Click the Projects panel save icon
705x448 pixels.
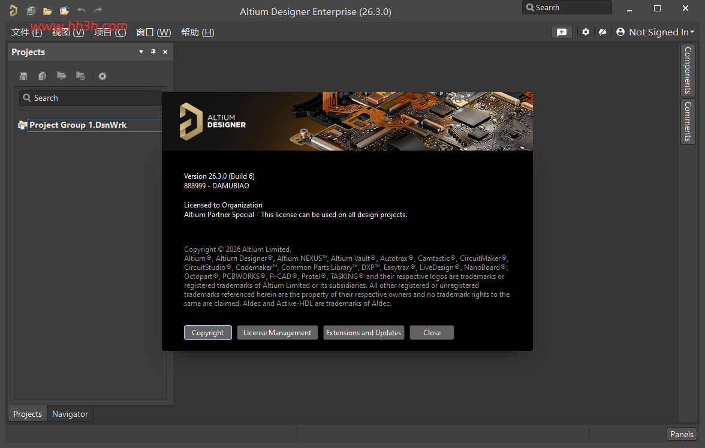pyautogui.click(x=23, y=76)
